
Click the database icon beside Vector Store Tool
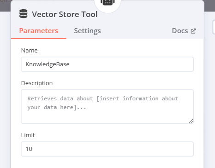pyautogui.click(x=24, y=14)
